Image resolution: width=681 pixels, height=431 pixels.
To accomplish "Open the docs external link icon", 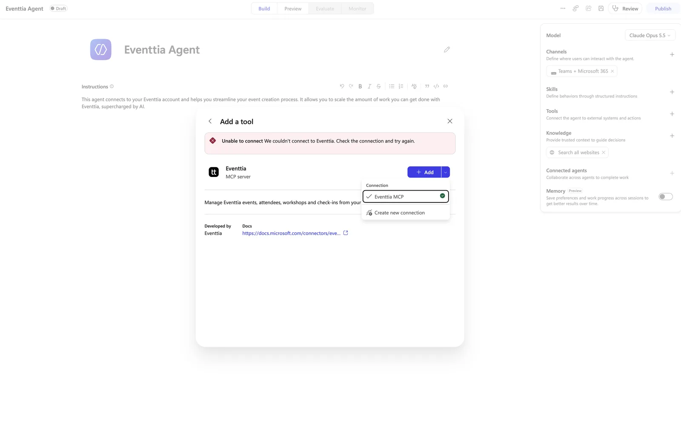I will pos(346,233).
